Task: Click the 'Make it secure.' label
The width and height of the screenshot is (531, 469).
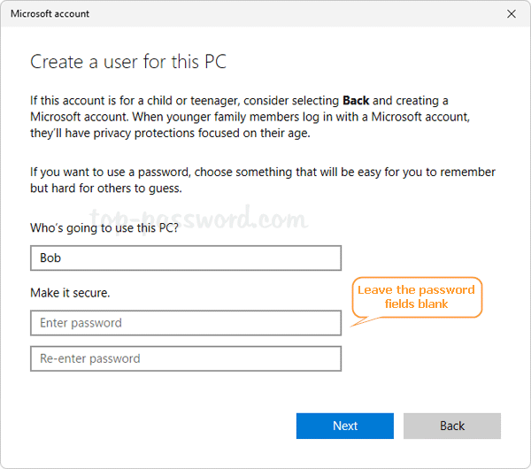Action: point(70,292)
